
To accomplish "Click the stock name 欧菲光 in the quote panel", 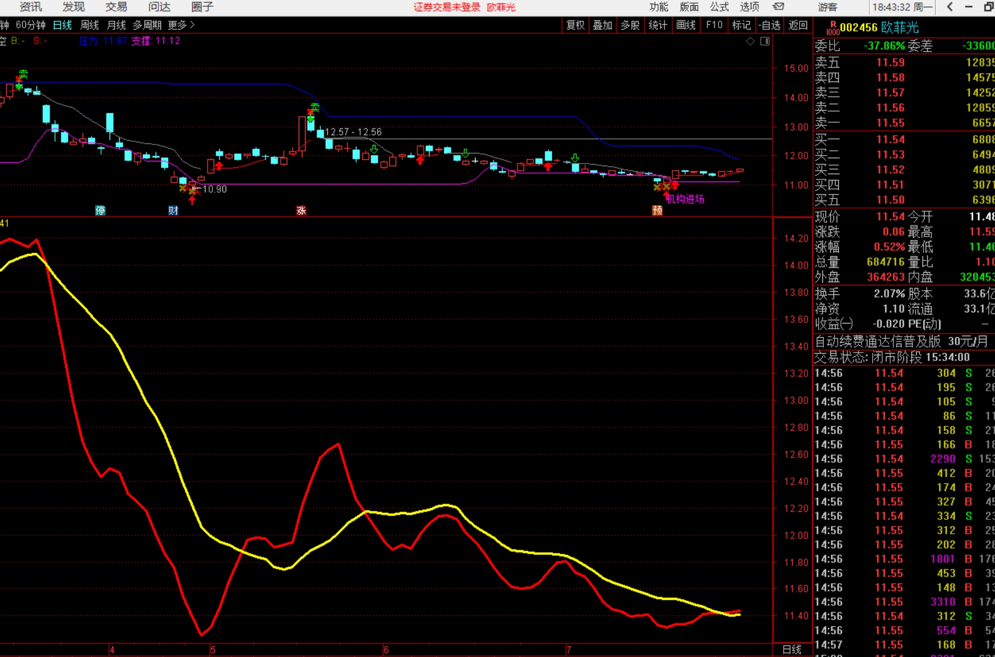I will tap(900, 28).
